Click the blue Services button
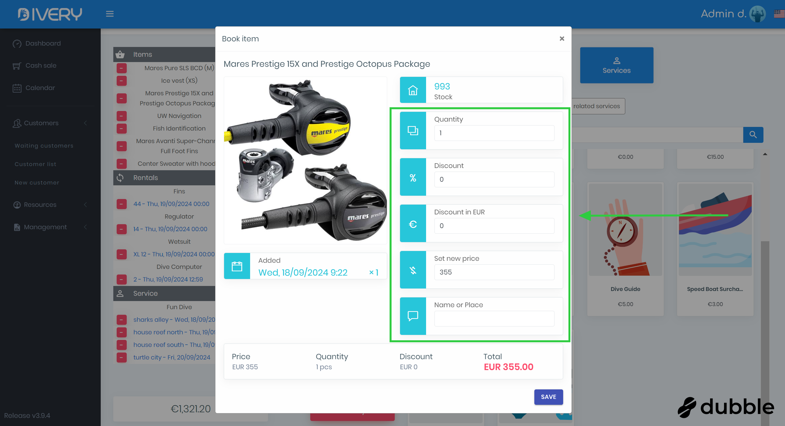The width and height of the screenshot is (785, 426). (616, 65)
